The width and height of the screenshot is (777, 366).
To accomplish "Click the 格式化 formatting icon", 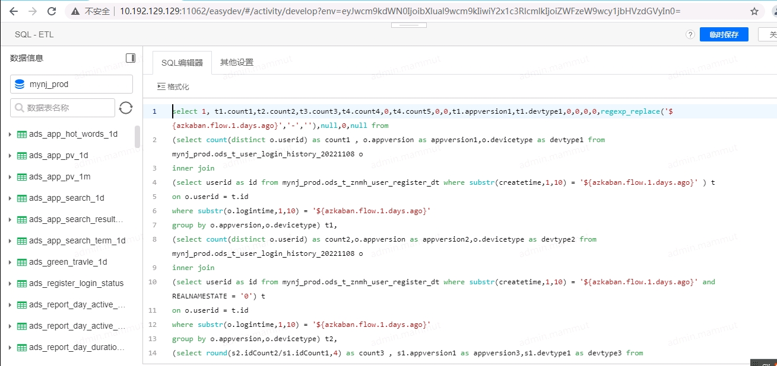I will 160,86.
